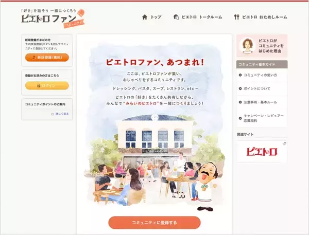Image resolution: width=309 pixels, height=235 pixels.
Task: Click the bullet arrow beside ポイントについて
Action: [x=240, y=88]
